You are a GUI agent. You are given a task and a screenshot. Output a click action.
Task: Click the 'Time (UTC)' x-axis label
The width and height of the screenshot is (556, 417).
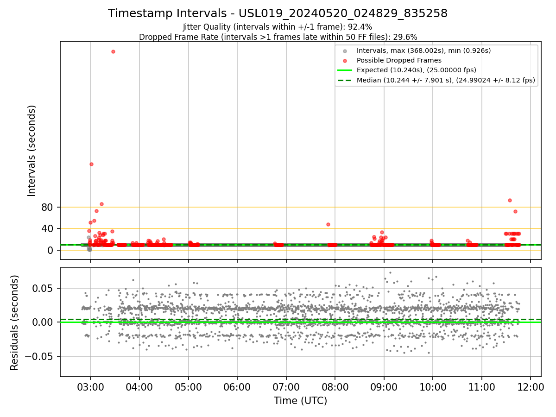[x=300, y=401]
